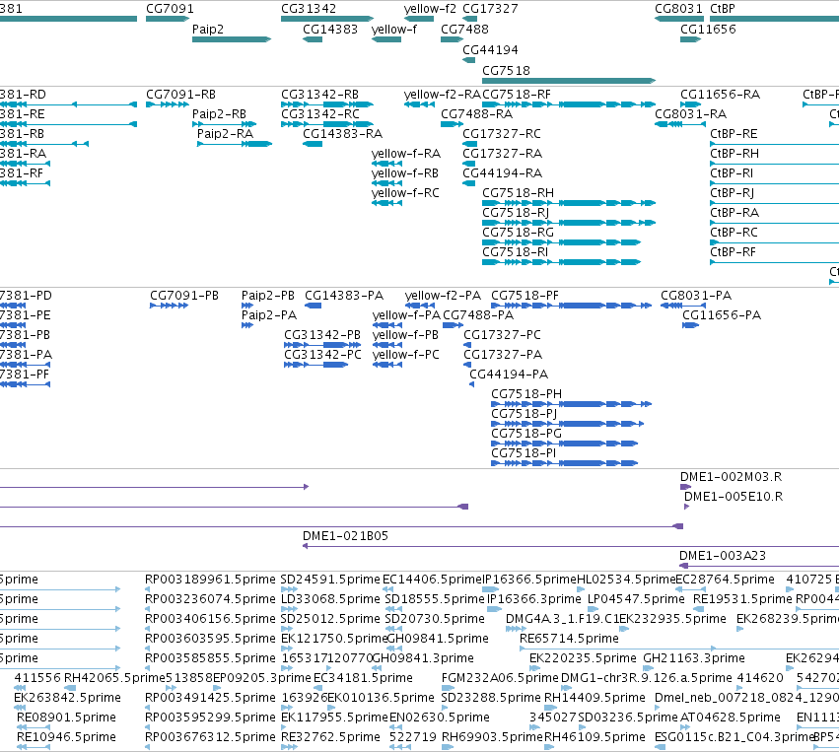Click clone end DME1-005E10.R
Image resolution: width=839 pixels, height=752 pixels.
687,507
